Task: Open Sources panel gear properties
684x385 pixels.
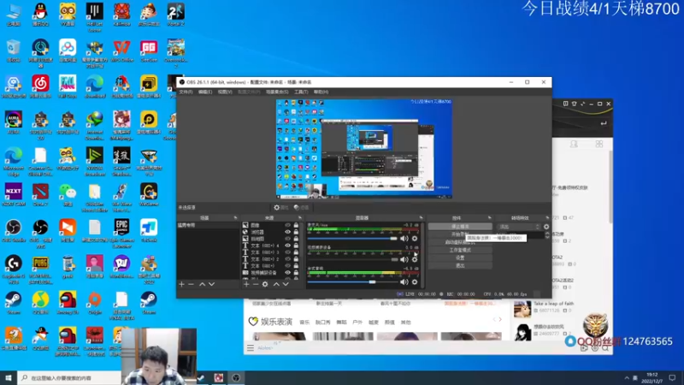Action: tap(265, 284)
